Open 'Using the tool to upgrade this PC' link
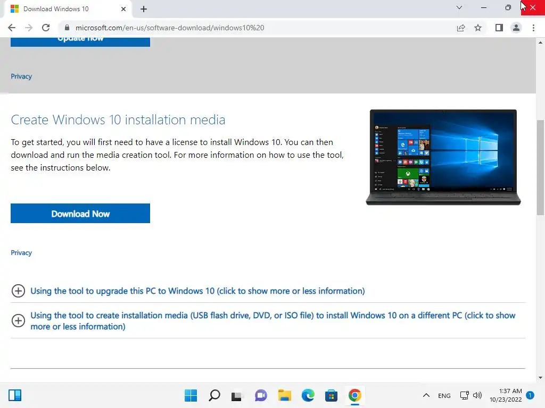 pos(197,291)
